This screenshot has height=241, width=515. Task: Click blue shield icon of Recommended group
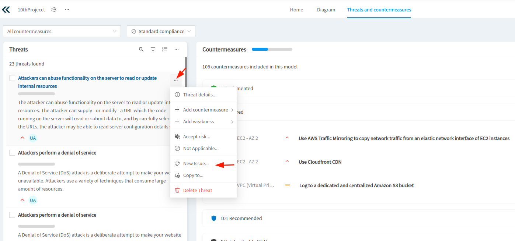point(214,218)
